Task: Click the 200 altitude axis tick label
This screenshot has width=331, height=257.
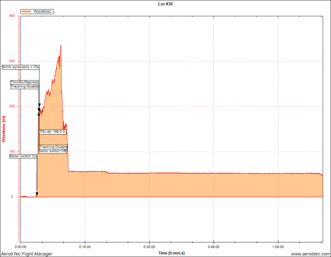Action: pyautogui.click(x=11, y=106)
